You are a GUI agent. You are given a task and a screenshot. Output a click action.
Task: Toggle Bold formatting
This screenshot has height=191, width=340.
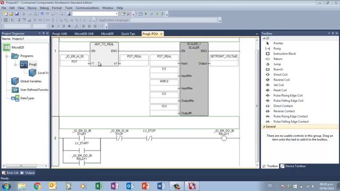tap(53, 26)
